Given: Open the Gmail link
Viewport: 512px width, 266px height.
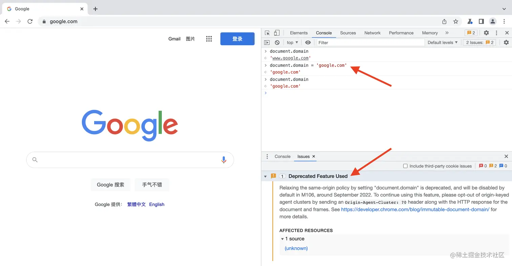Looking at the screenshot, I should pos(174,39).
